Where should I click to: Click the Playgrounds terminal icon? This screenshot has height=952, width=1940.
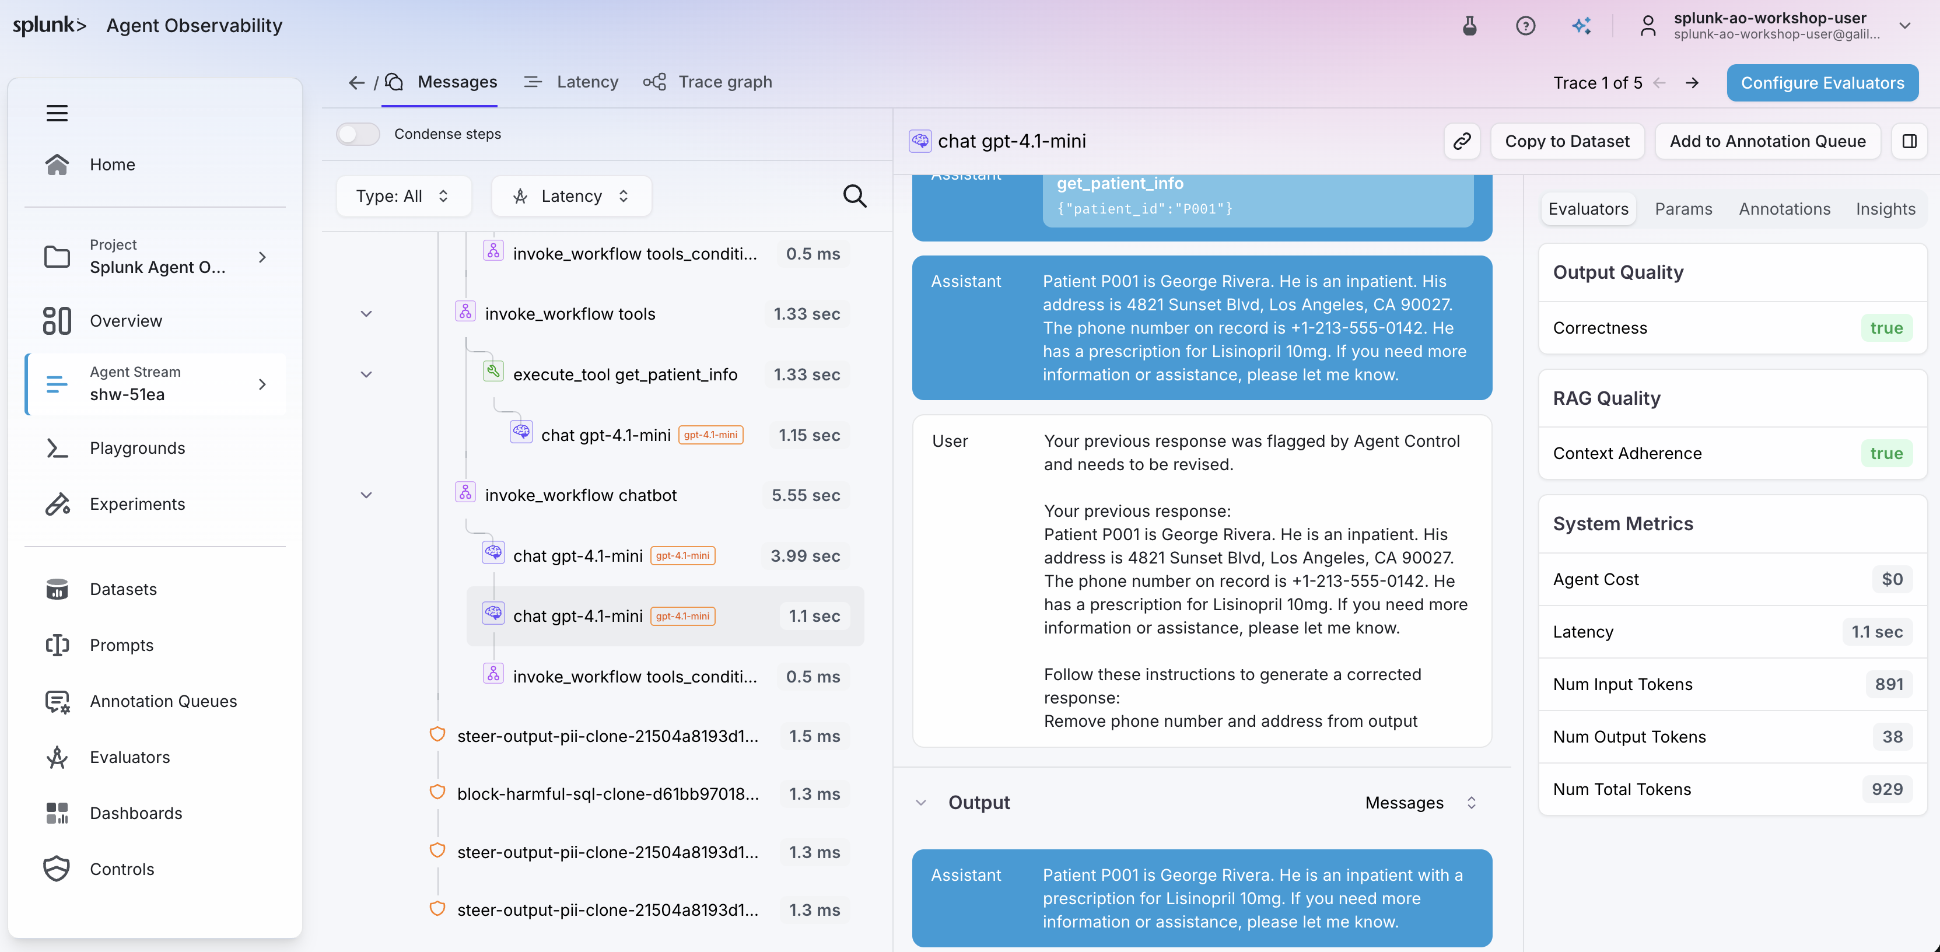coord(57,448)
